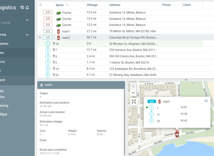Click popup time 16:43
This screenshot has height=156, width=214.
(184, 121)
